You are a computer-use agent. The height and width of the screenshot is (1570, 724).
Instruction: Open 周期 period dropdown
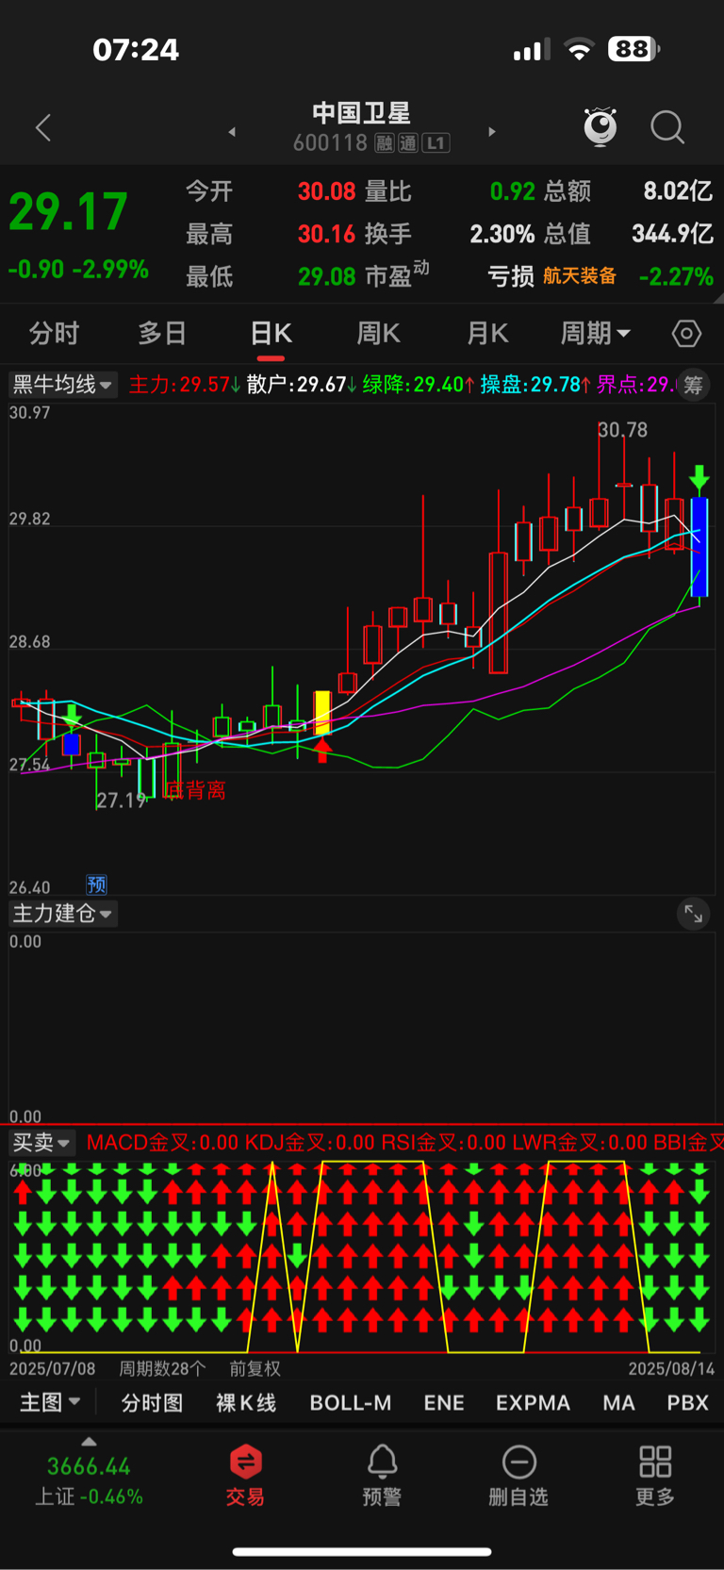596,333
